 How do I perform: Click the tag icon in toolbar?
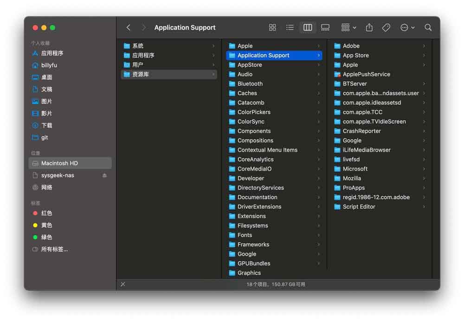(386, 28)
